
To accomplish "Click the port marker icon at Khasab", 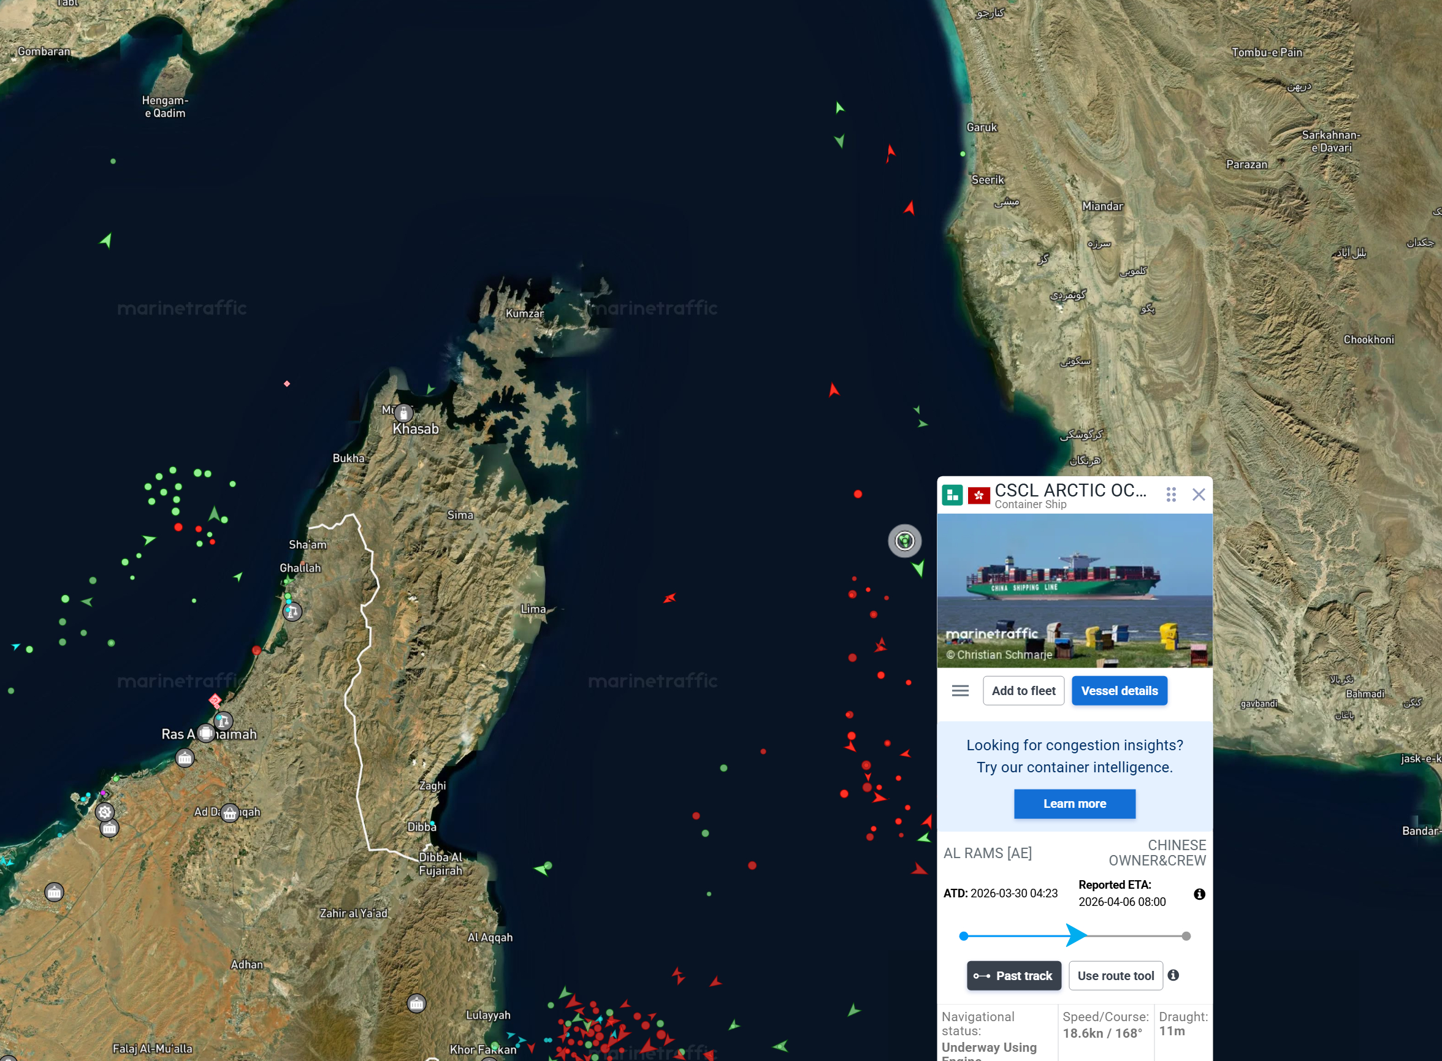I will pyautogui.click(x=403, y=413).
